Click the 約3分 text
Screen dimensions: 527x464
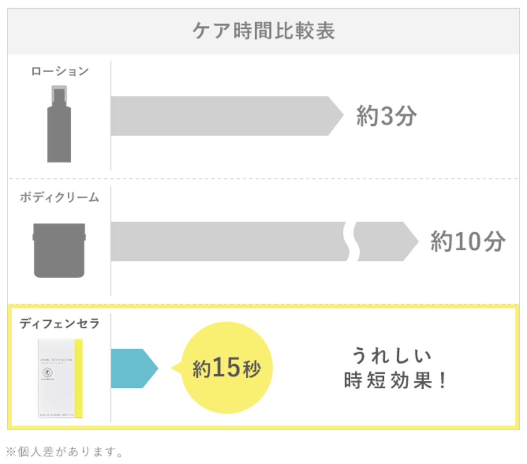click(386, 116)
